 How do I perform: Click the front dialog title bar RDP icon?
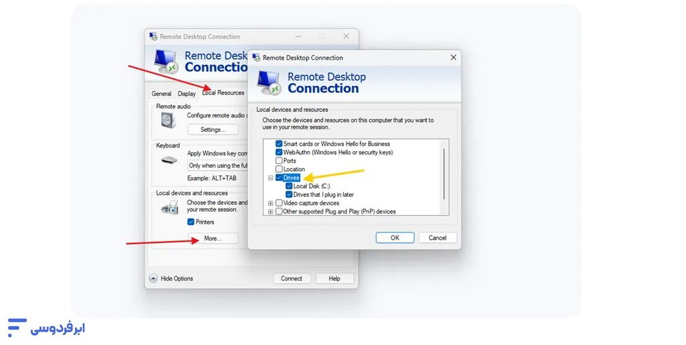point(257,58)
